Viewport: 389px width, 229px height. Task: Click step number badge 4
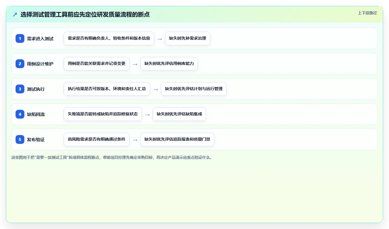tap(20, 114)
